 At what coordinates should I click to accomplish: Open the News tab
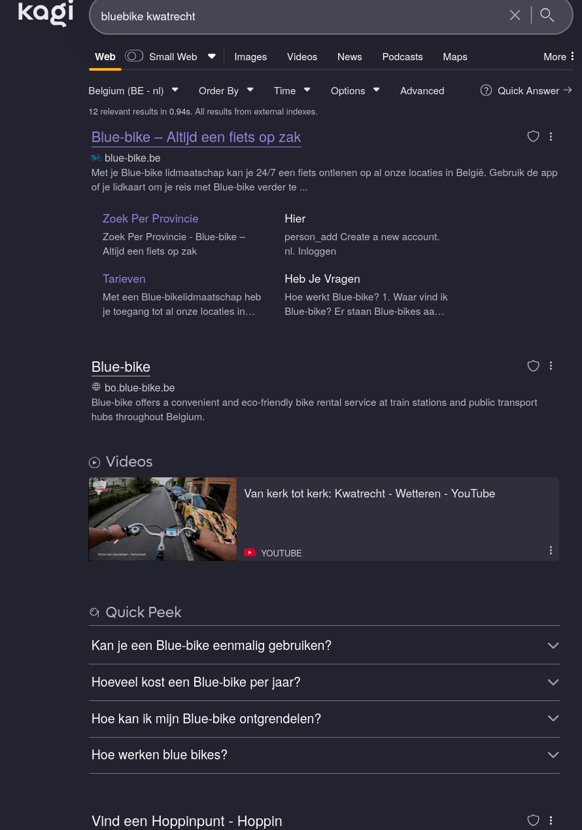(349, 56)
